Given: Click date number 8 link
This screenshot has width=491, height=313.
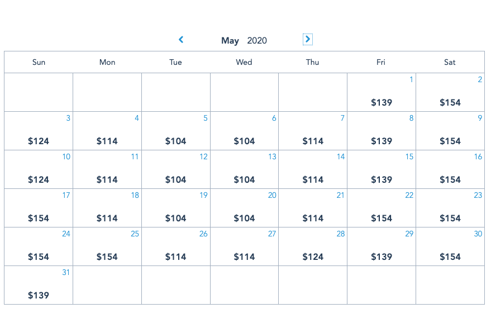Looking at the screenshot, I should [x=411, y=118].
